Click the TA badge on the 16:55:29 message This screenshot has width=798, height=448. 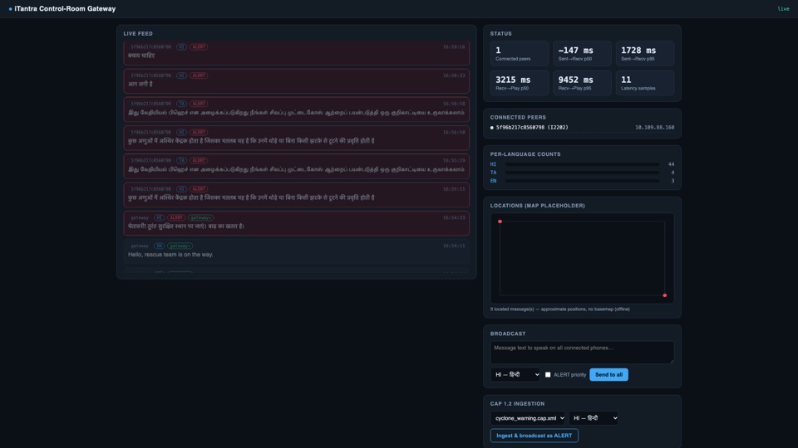[181, 160]
